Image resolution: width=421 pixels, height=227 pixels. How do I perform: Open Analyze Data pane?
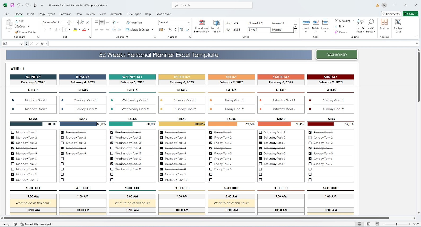(398, 26)
